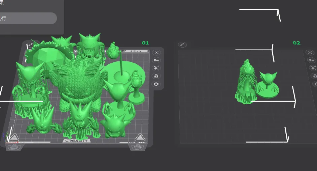This screenshot has width=317, height=171.
Task: Open plate 01 settings gear
Action: tap(156, 84)
